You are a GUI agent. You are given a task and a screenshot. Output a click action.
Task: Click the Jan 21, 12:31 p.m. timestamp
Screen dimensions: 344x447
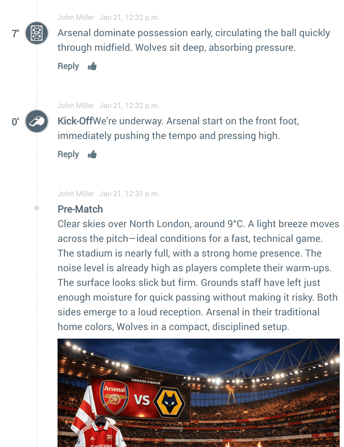129,194
